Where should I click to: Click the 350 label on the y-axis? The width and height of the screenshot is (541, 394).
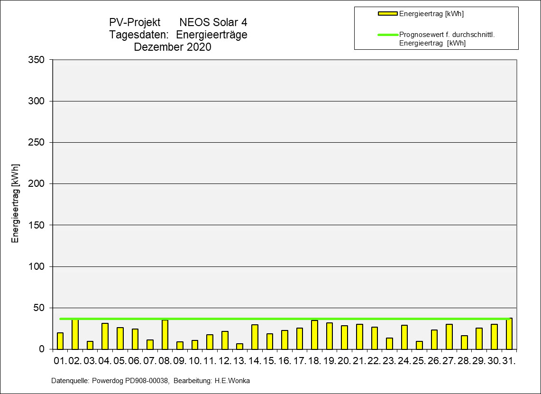tap(37, 60)
